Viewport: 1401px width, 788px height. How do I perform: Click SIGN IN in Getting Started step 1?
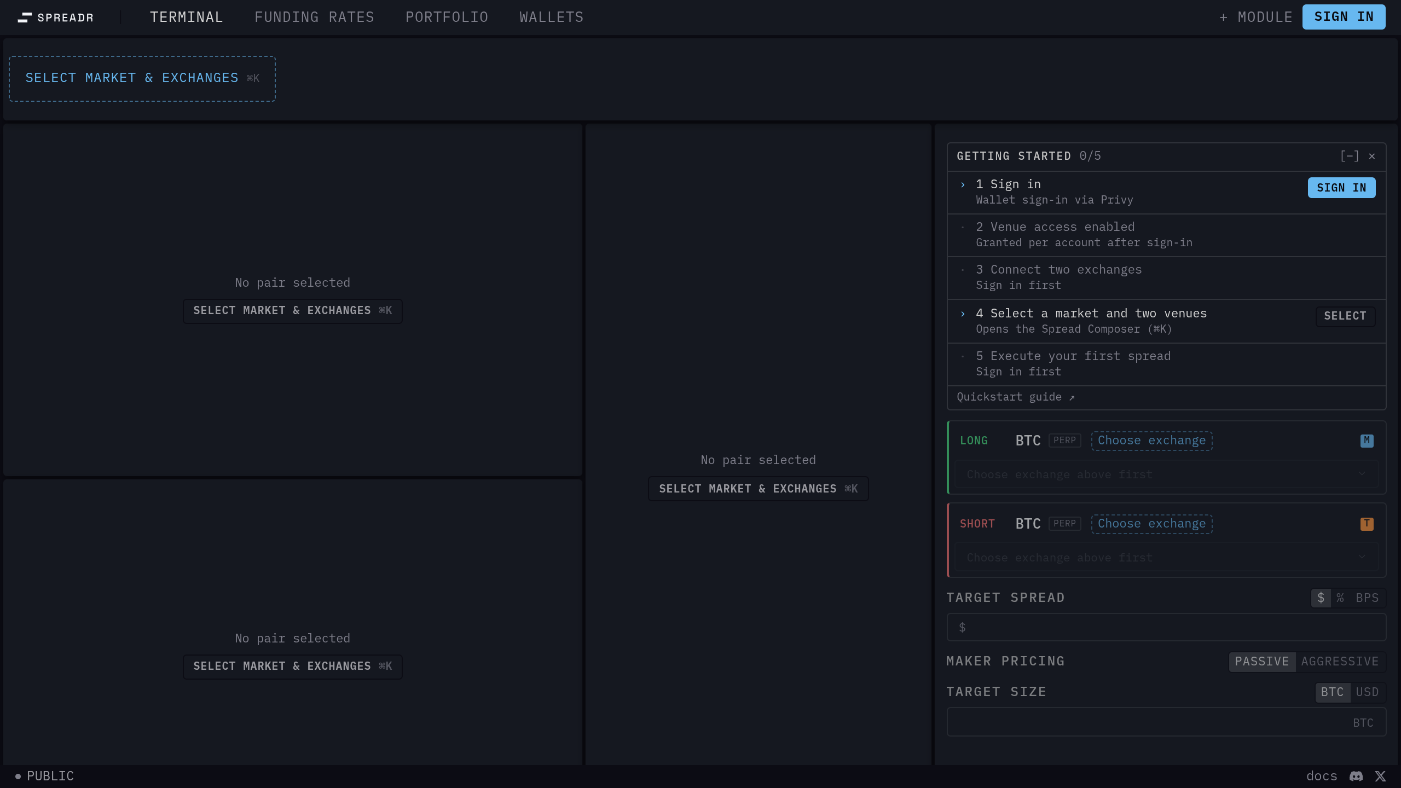1341,188
